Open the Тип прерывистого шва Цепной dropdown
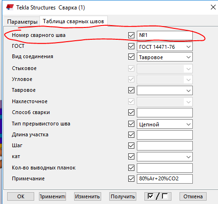 [x=165, y=124]
